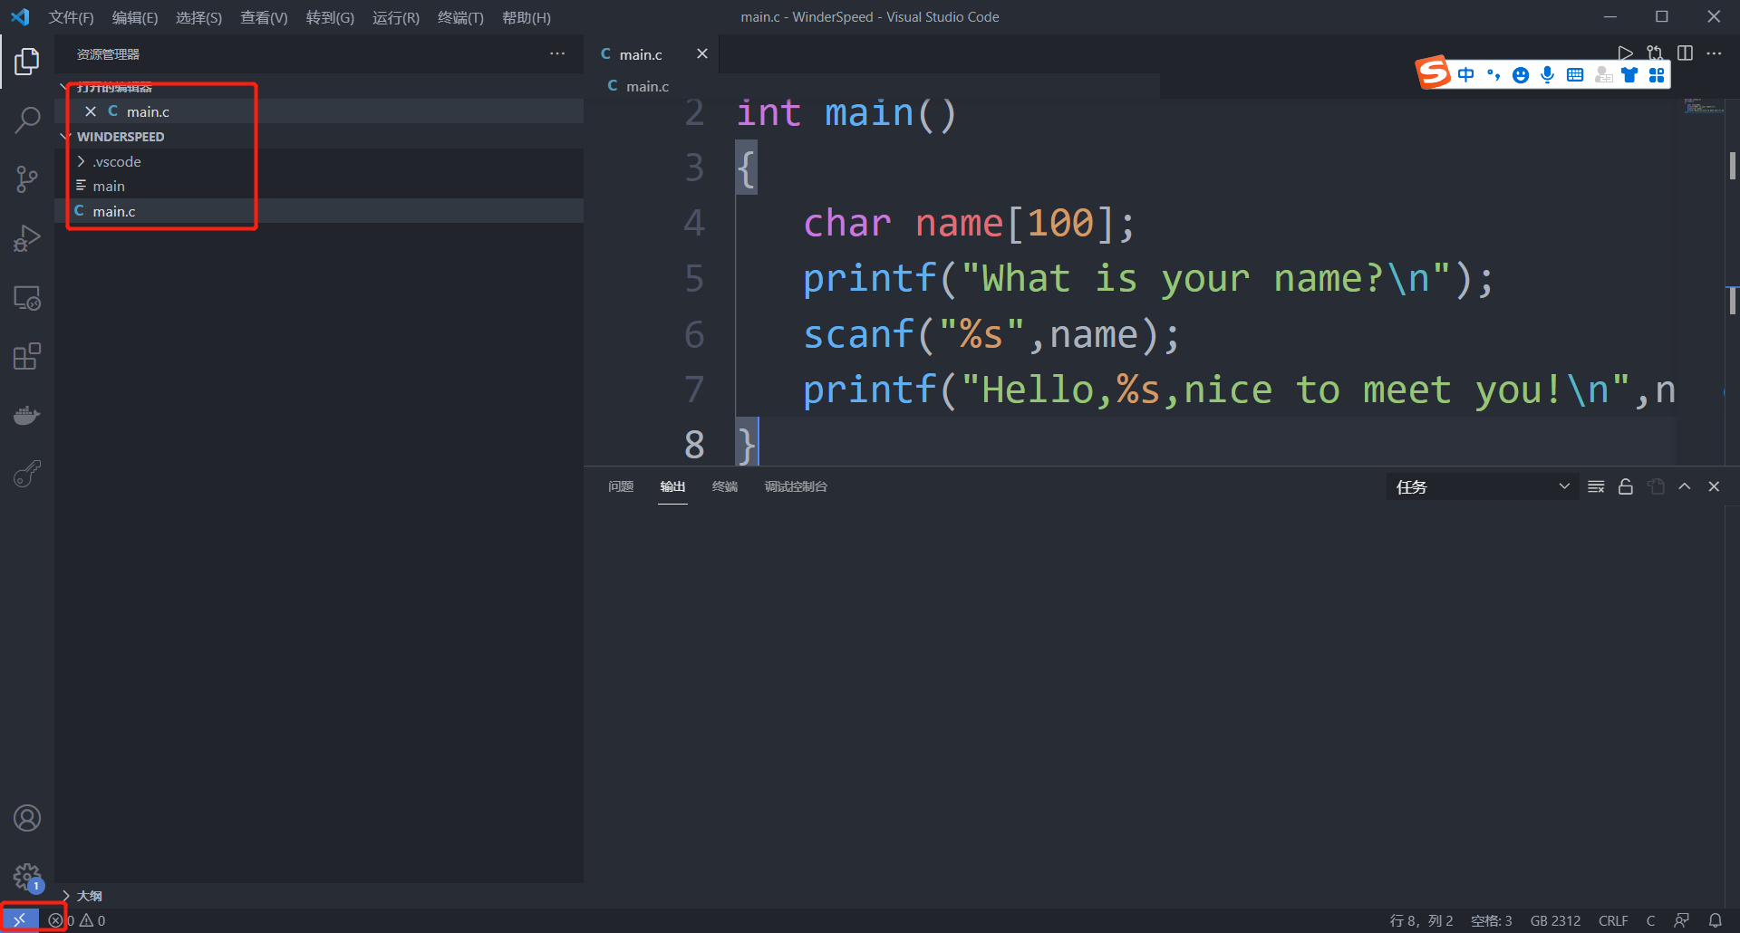Open the 运行(R) menu
This screenshot has width=1740, height=933.
[x=395, y=17]
